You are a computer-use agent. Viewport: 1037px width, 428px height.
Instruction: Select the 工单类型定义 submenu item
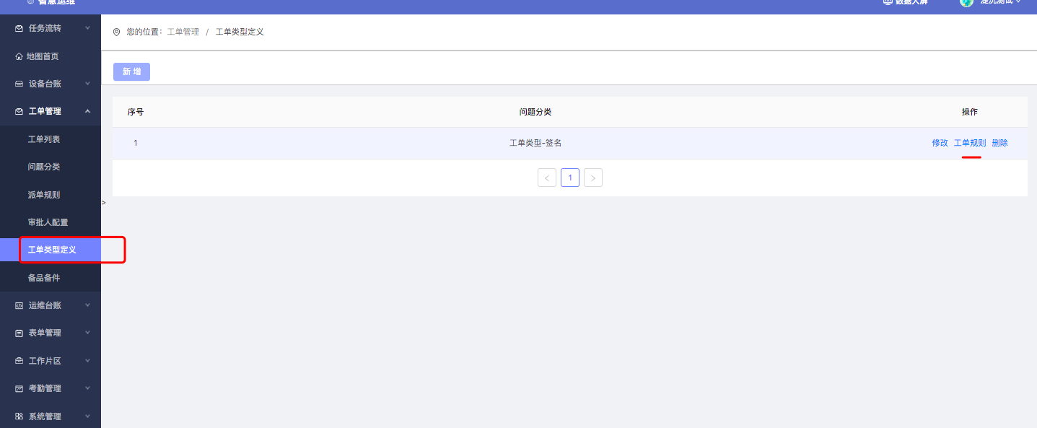click(51, 250)
